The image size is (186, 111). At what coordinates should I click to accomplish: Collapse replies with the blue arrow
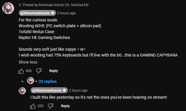pos(22,81)
